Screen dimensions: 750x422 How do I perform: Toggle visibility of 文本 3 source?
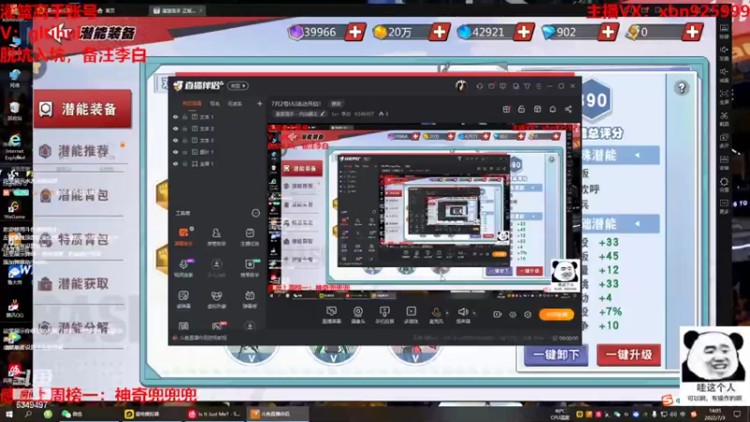point(175,140)
